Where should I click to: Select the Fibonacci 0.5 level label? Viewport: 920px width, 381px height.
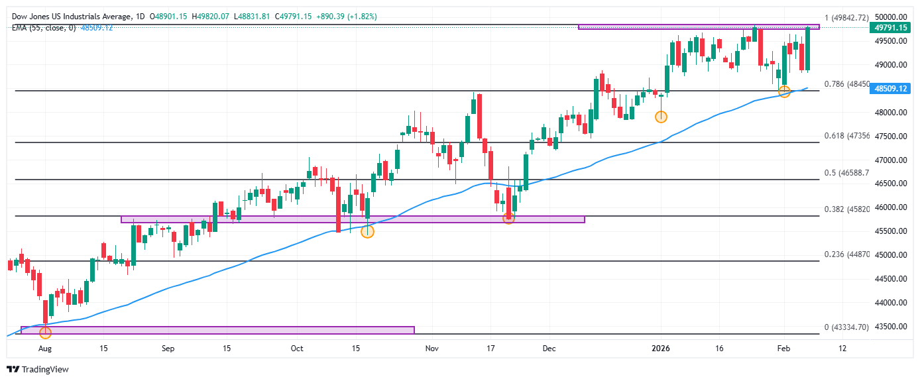point(846,173)
